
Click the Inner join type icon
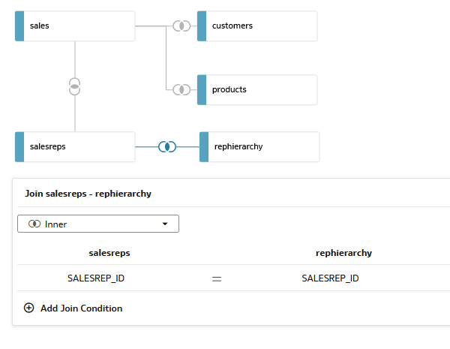34,224
